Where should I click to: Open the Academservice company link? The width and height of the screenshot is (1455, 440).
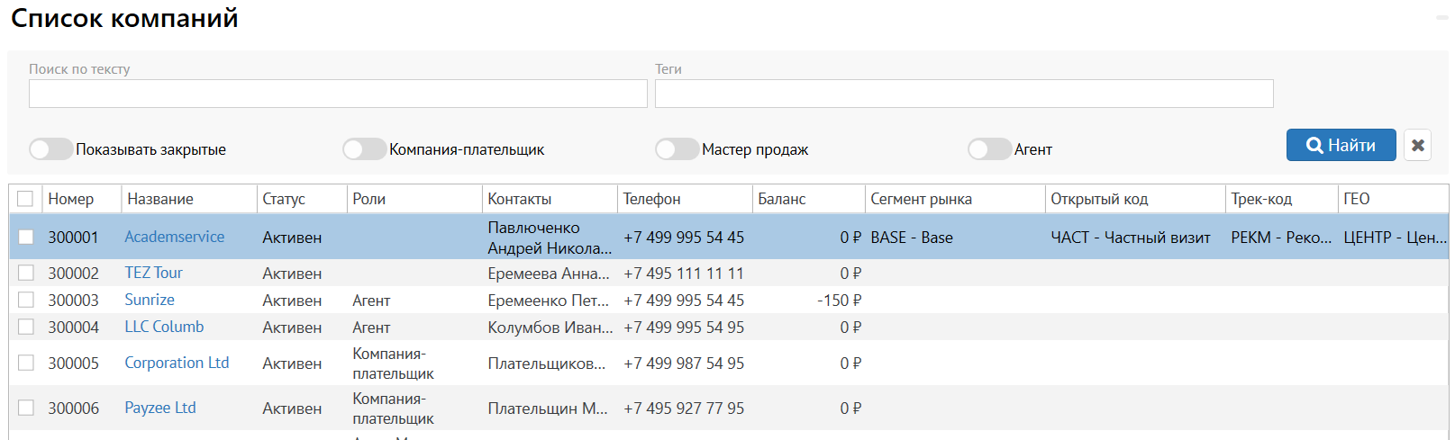pyautogui.click(x=175, y=237)
